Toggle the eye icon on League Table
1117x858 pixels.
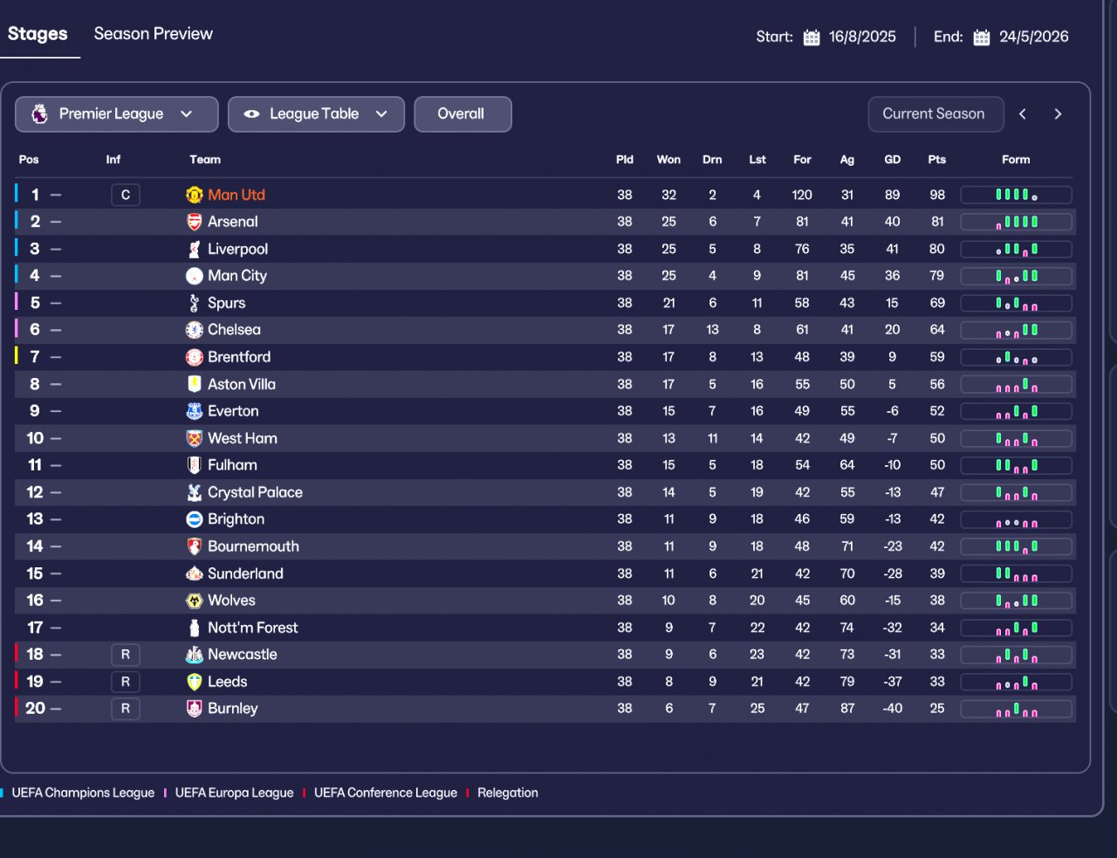pos(251,113)
